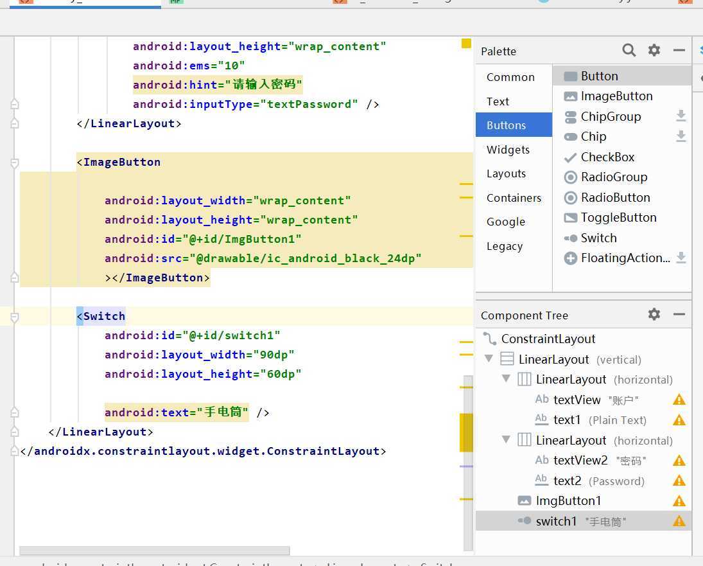Place cursor on the @+id/ImgButton1 line
The image size is (703, 566).
click(203, 239)
